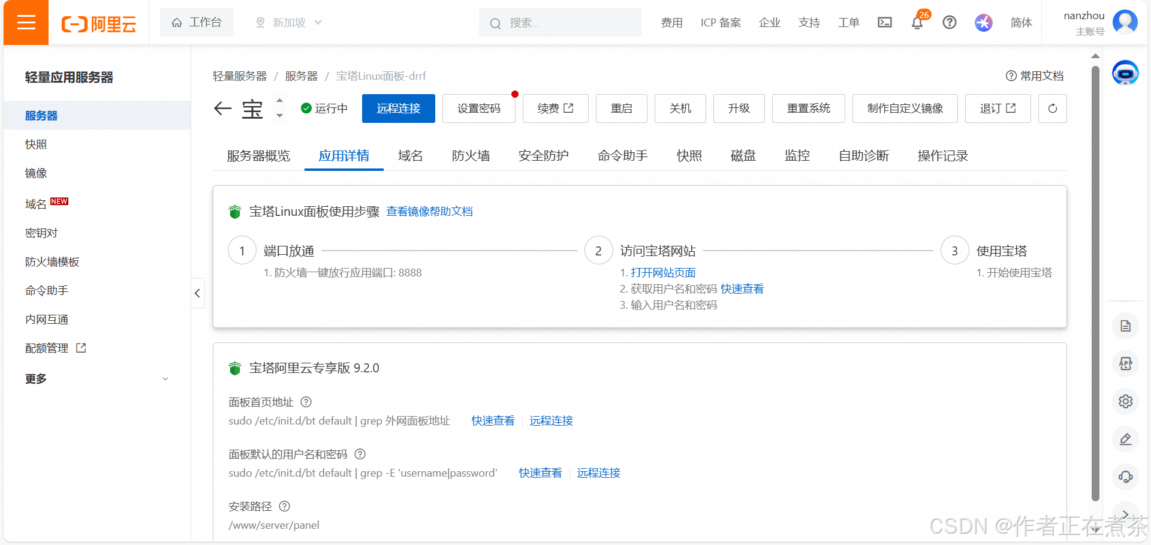Screen dimensions: 1151x545
Task: Switch to previous server with up arrow
Action: 279,101
